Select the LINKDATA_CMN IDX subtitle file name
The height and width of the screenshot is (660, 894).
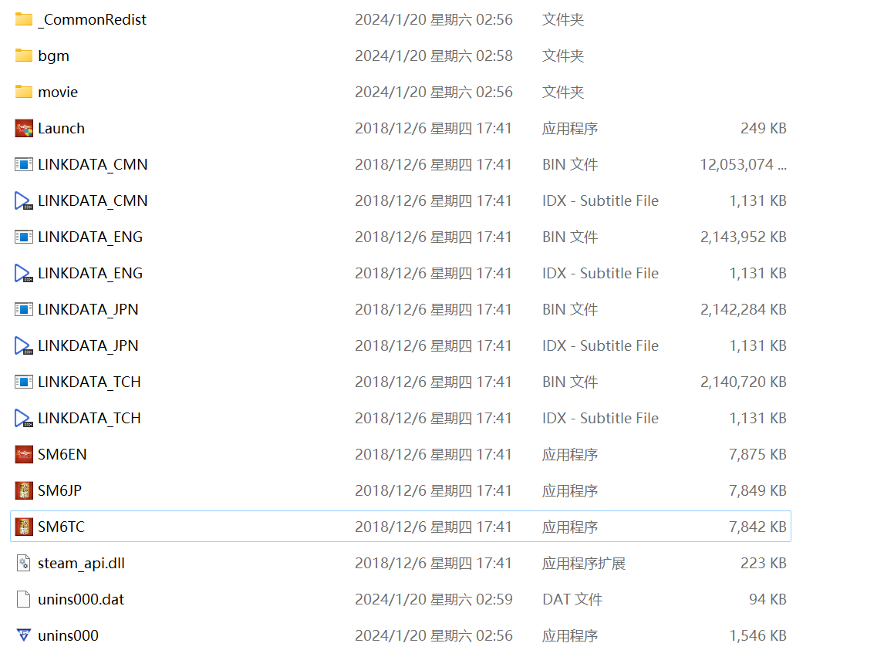(93, 200)
